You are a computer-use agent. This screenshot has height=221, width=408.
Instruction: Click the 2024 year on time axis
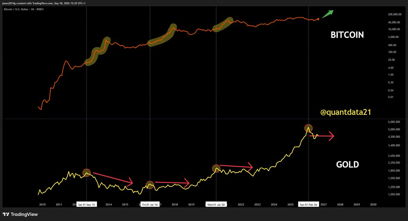coord(274,205)
